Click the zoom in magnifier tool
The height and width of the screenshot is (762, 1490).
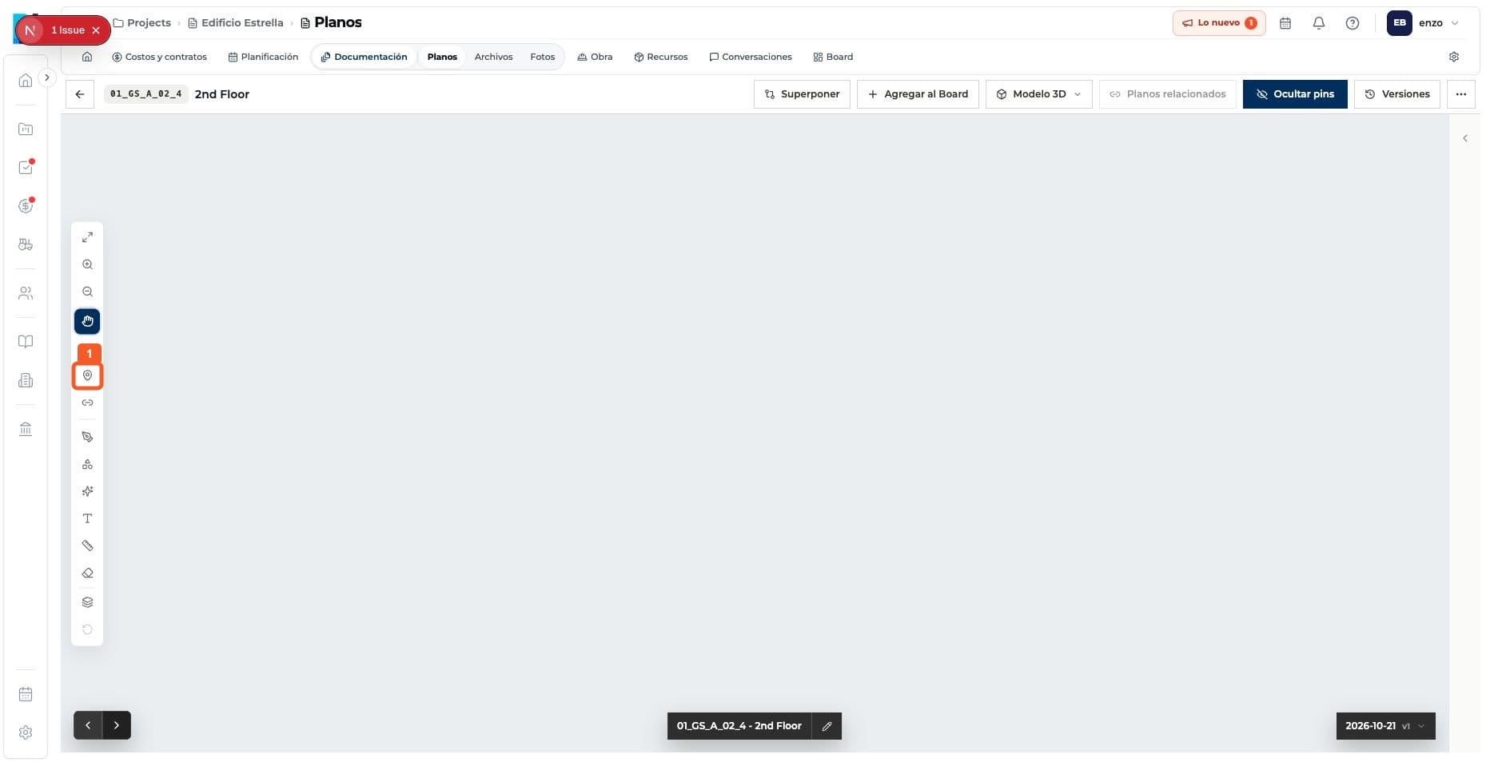click(87, 264)
